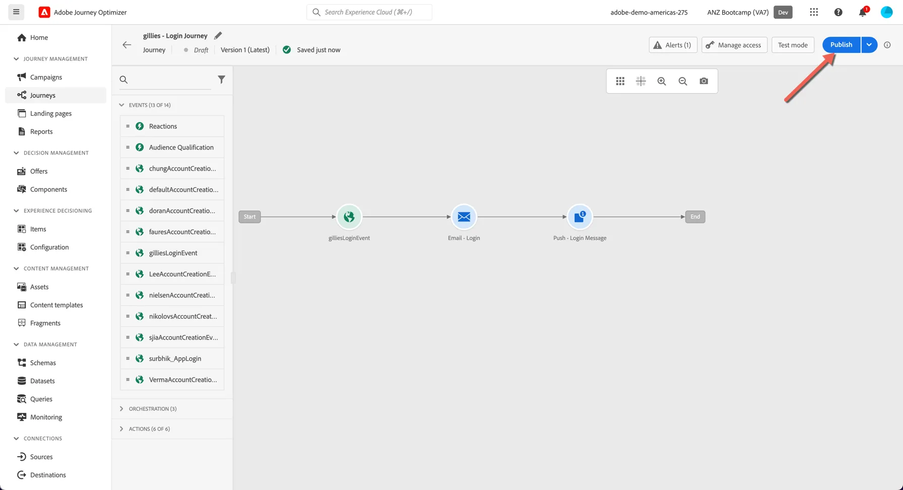Open the hamburger navigation menu
This screenshot has width=903, height=490.
click(x=16, y=12)
